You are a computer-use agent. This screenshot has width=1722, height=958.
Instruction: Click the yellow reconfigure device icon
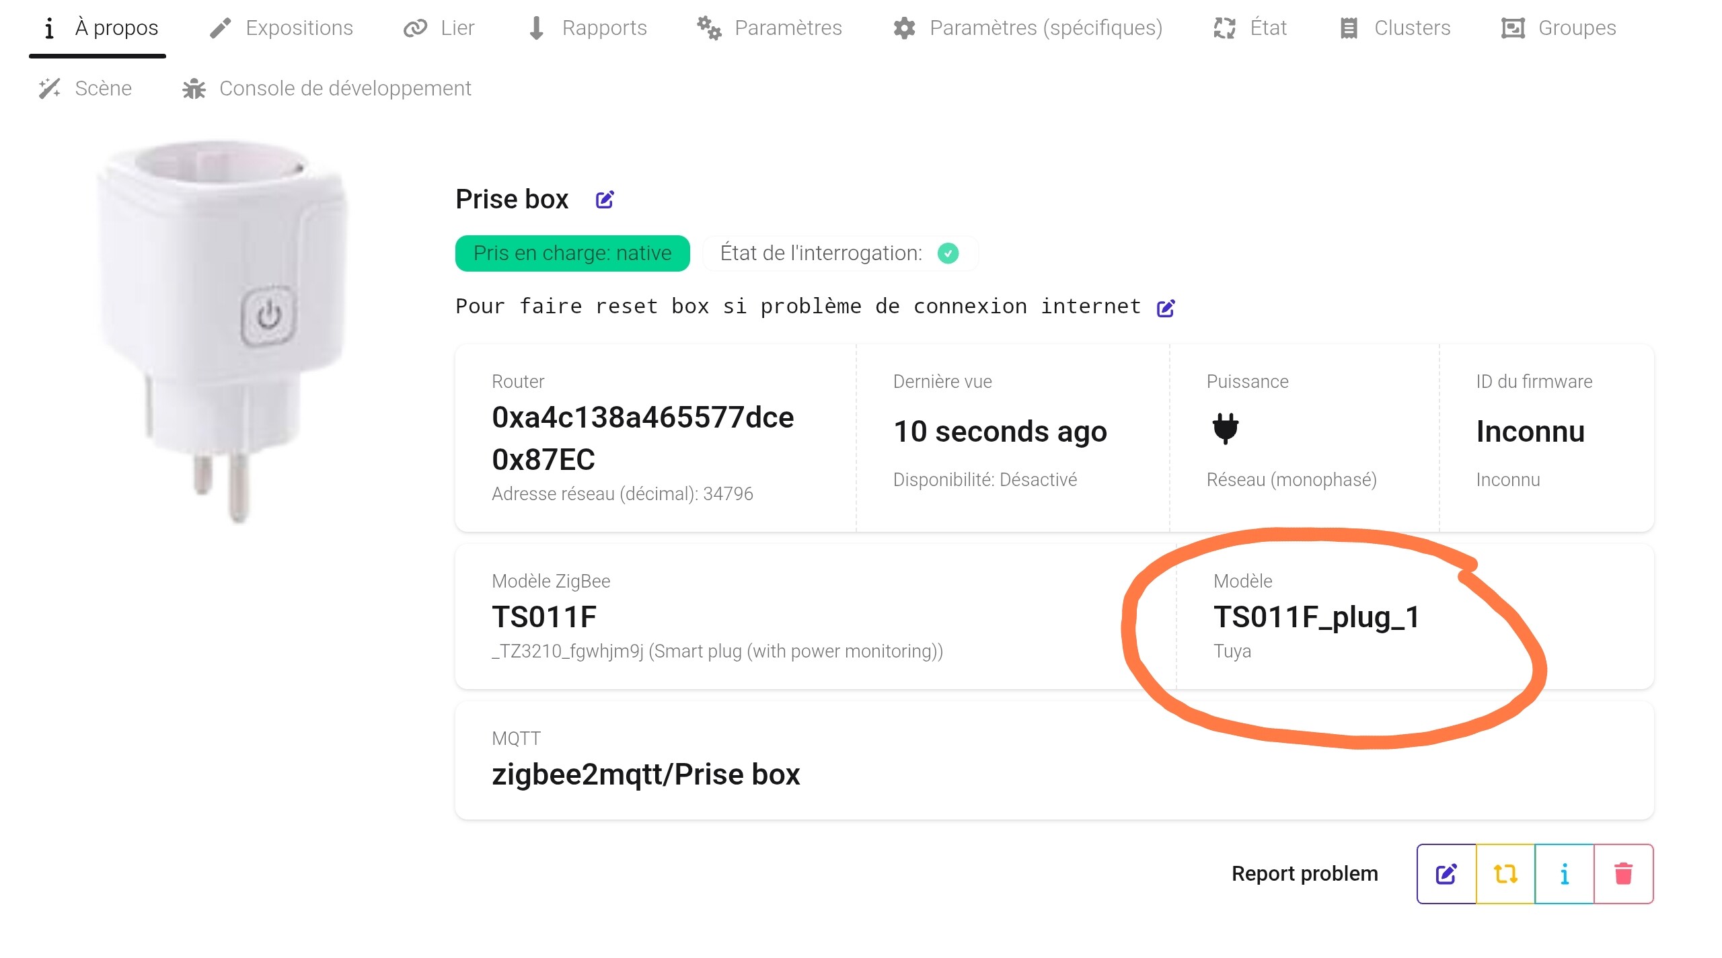(1505, 873)
